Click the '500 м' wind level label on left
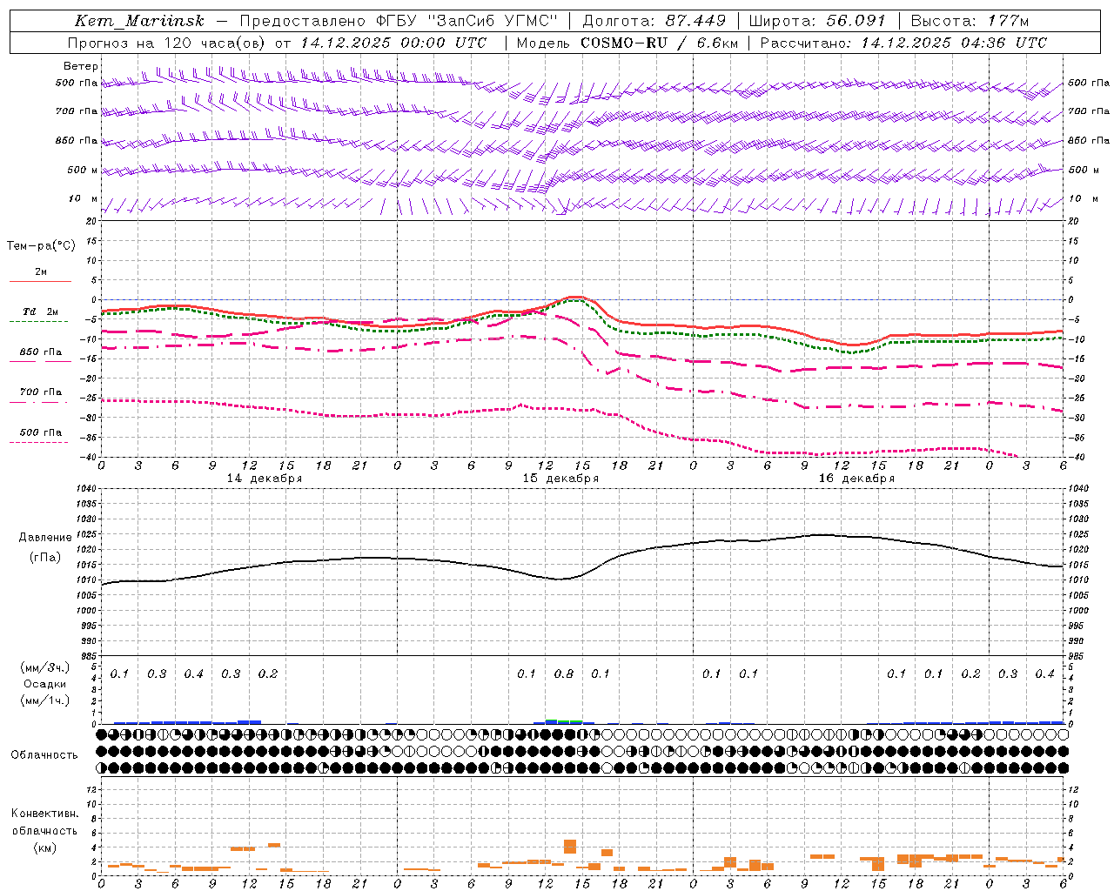 83,170
